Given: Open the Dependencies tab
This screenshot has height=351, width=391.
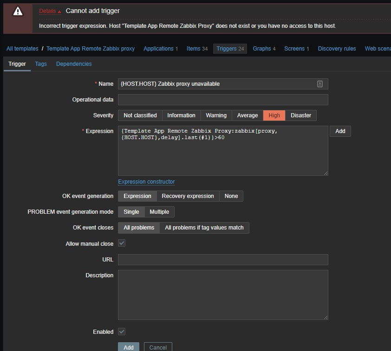Looking at the screenshot, I should [x=74, y=64].
